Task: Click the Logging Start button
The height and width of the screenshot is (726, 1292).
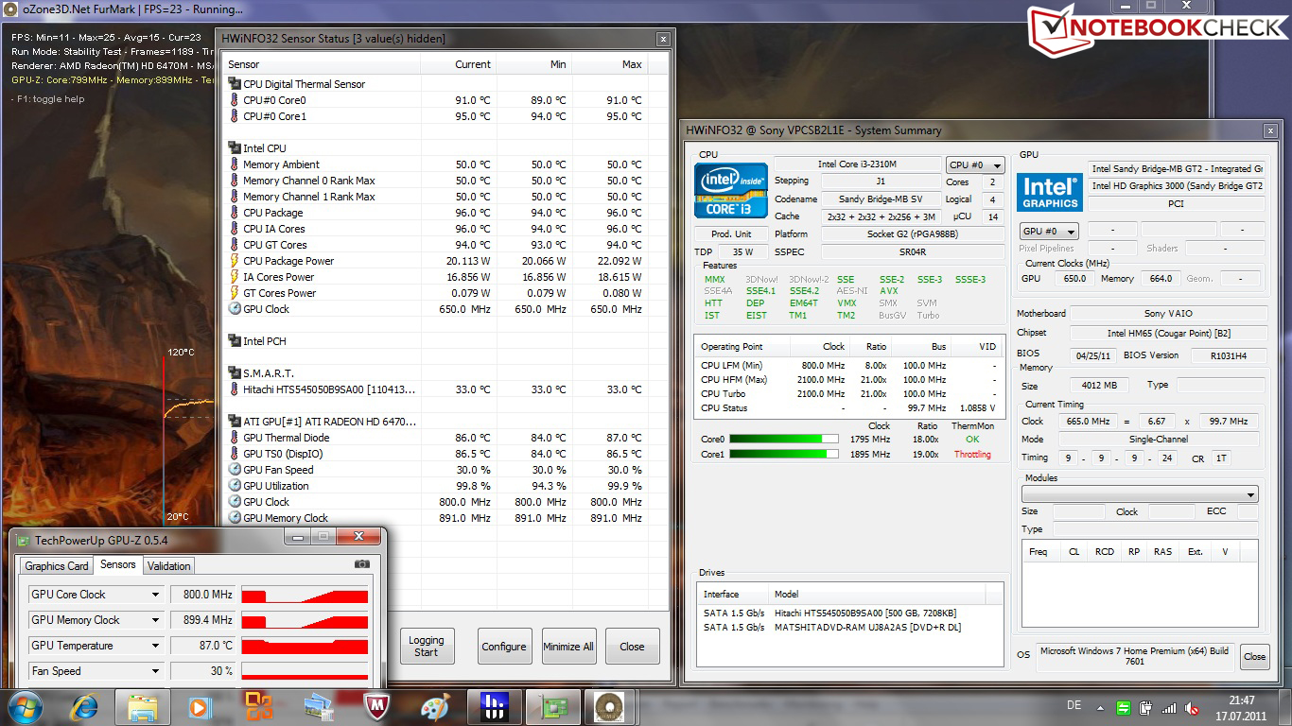Action: [427, 647]
